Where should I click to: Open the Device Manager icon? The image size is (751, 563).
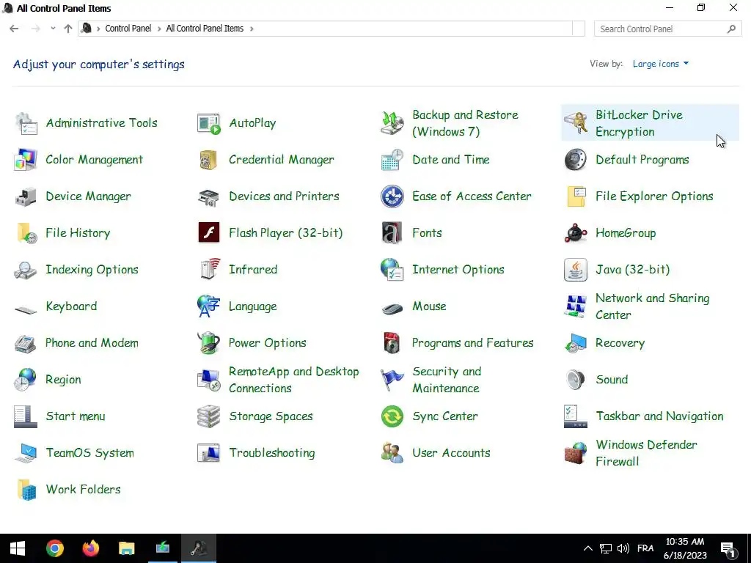[x=26, y=196]
